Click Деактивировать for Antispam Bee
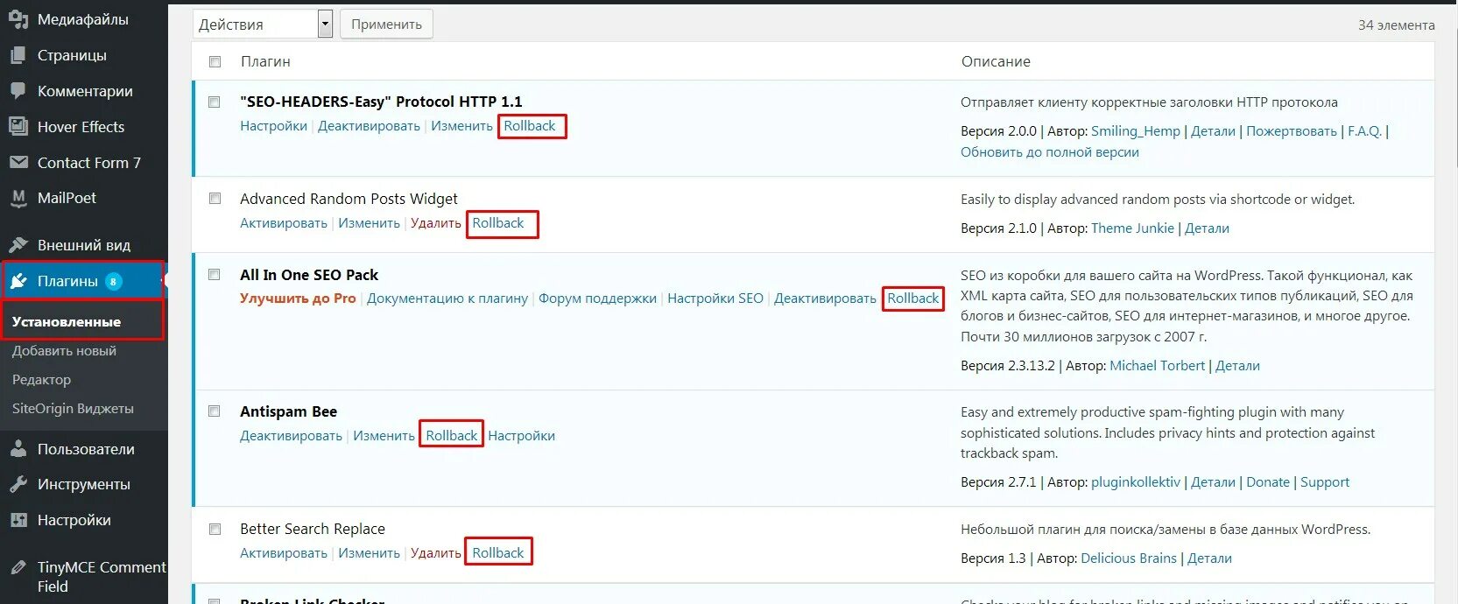 tap(291, 436)
